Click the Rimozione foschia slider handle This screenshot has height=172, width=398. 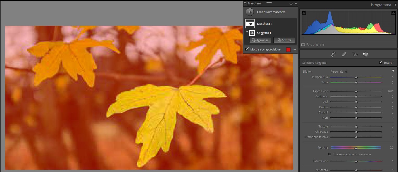pyautogui.click(x=356, y=137)
